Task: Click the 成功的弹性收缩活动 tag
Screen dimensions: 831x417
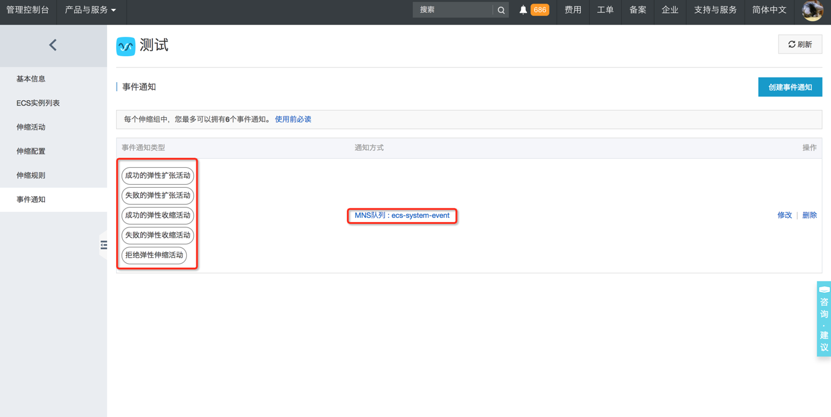Action: (158, 215)
